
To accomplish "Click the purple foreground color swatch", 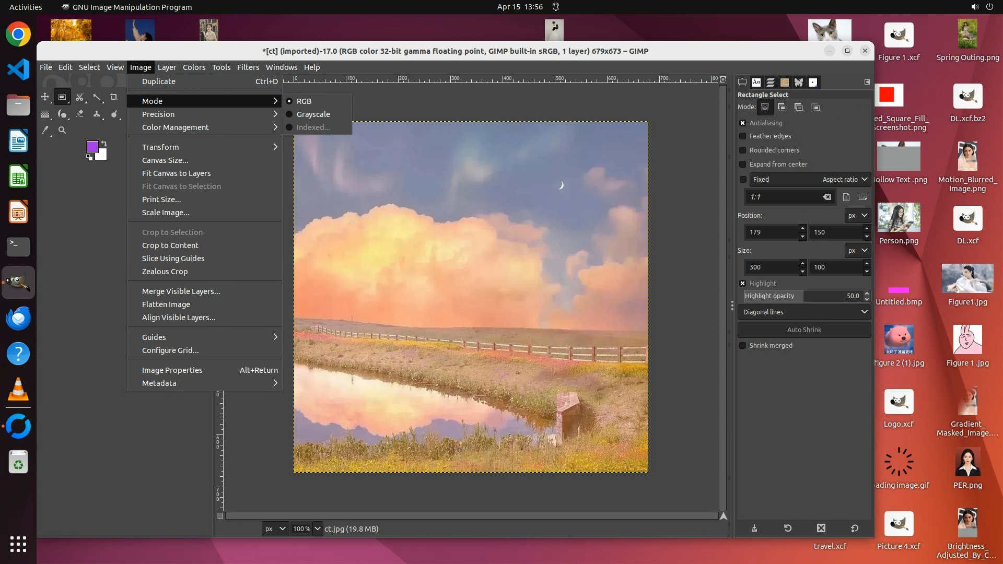I will (92, 147).
